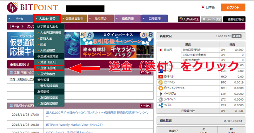Select 送受金履歴 menu entry
254x133 pixels.
(49, 74)
